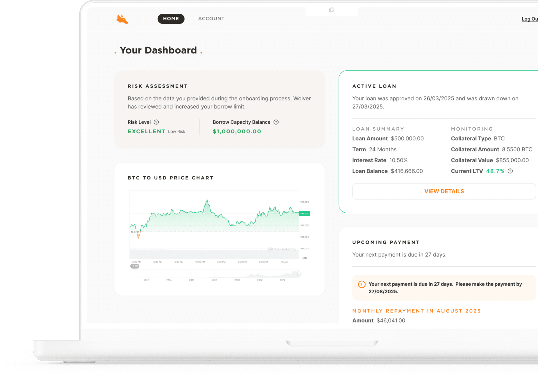Select the HOME navigation tab
Screen dimensions: 538x376
[171, 19]
